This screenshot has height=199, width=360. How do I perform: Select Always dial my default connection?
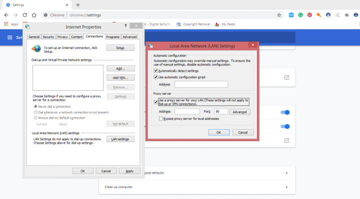tap(35, 118)
